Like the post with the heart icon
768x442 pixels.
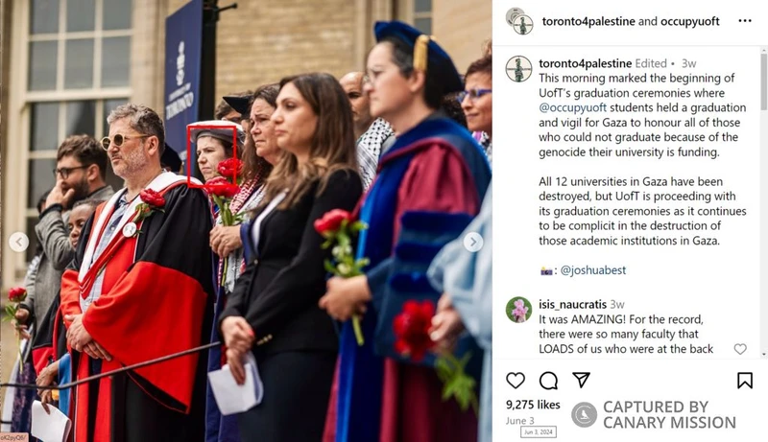pyautogui.click(x=516, y=381)
